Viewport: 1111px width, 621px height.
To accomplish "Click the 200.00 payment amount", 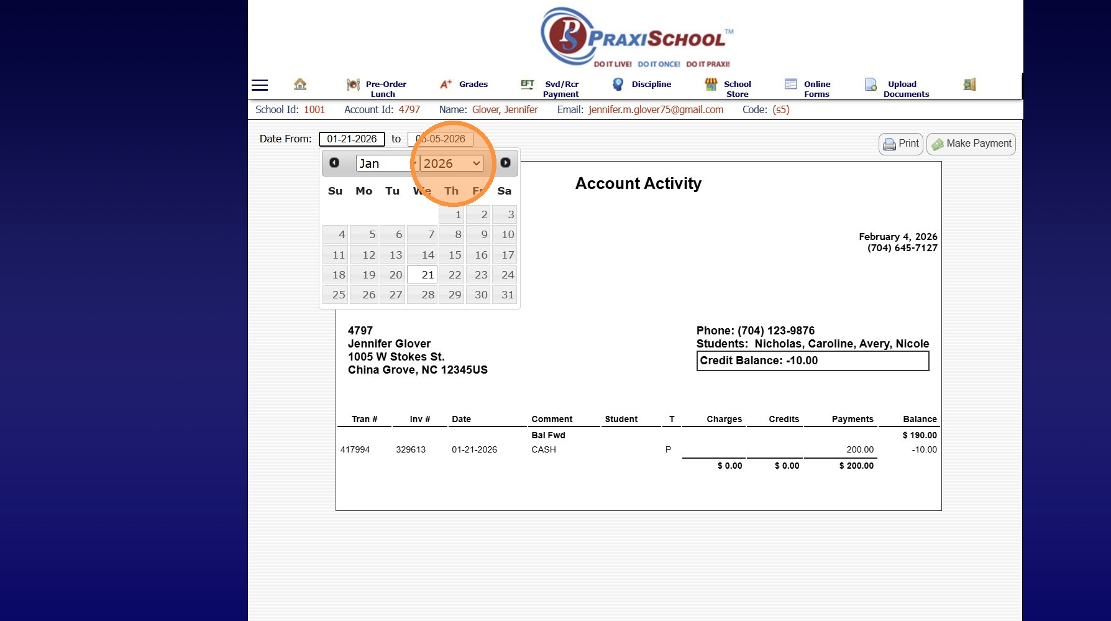I will coord(860,449).
